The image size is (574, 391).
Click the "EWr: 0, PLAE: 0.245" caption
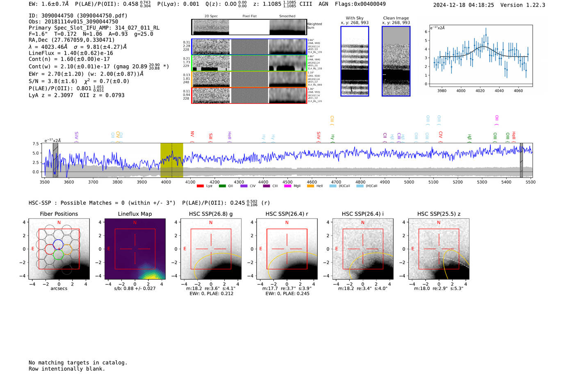pos(287,294)
